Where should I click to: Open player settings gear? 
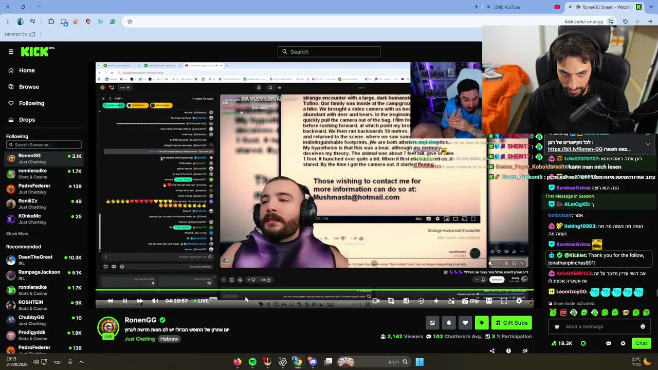coord(519,301)
